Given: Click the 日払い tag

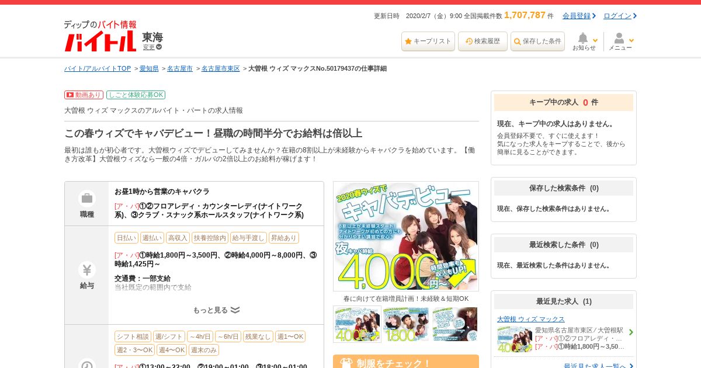Looking at the screenshot, I should click(126, 238).
